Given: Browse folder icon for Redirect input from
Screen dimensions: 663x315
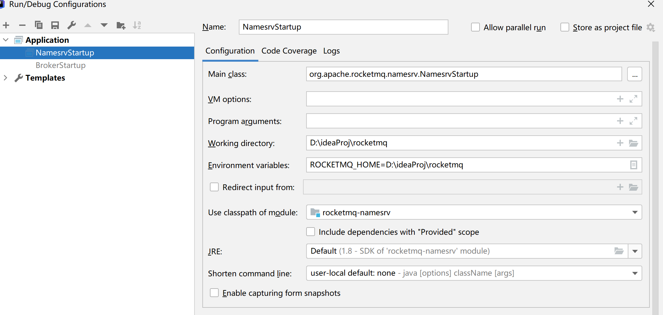Looking at the screenshot, I should (x=633, y=187).
